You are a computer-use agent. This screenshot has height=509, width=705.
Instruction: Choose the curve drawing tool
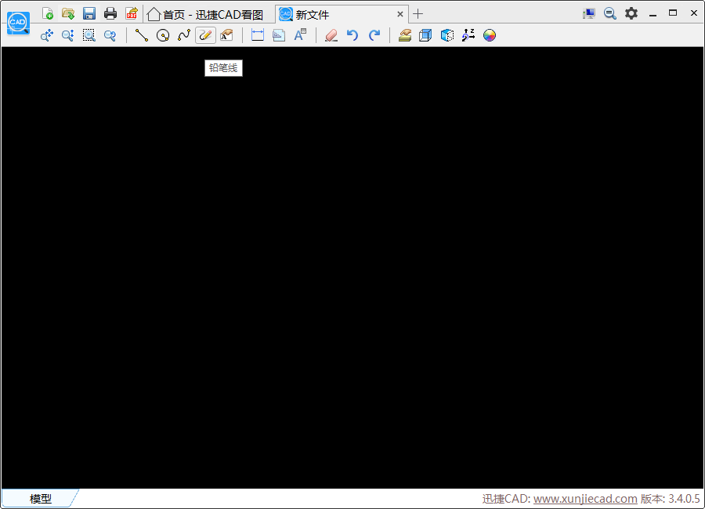point(184,35)
